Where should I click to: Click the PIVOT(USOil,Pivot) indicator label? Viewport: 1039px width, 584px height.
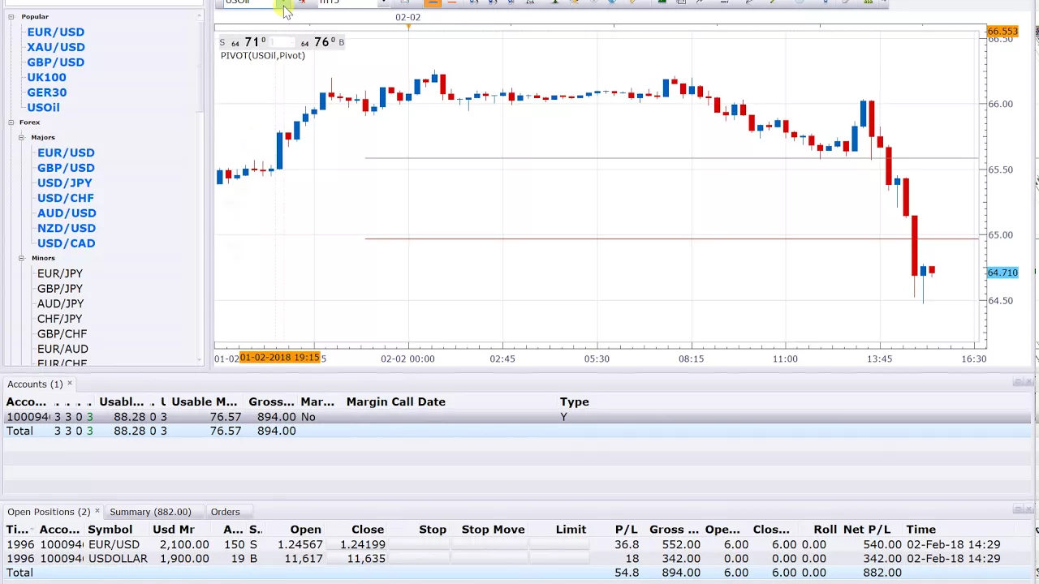(x=263, y=56)
